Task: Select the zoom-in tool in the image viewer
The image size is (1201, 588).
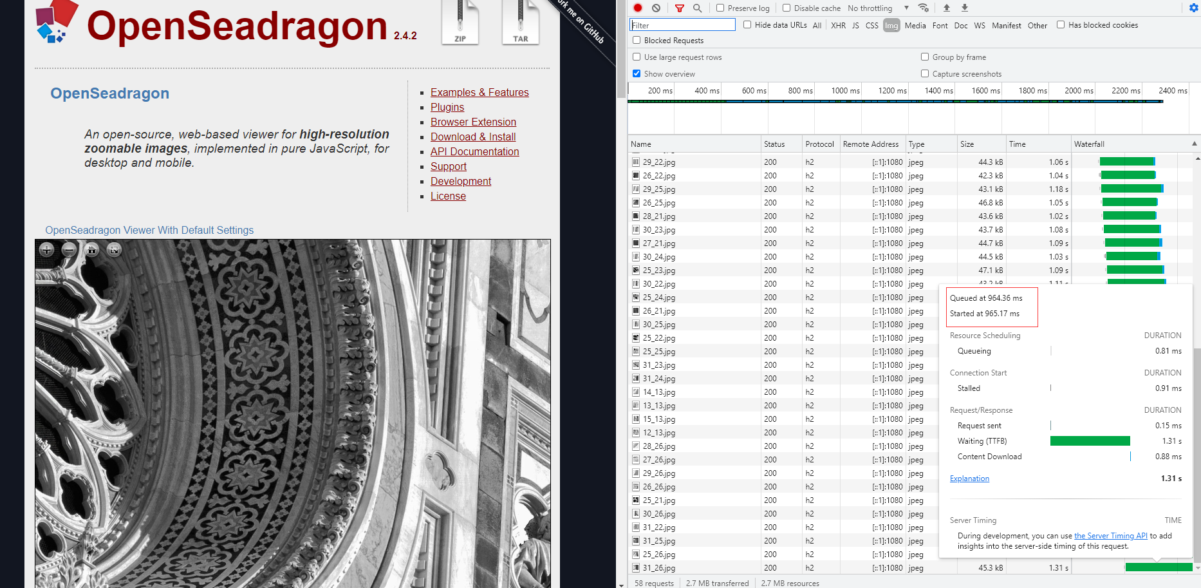Action: click(x=46, y=250)
